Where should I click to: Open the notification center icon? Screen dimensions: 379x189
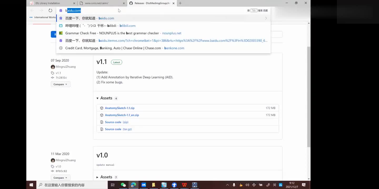point(304,185)
